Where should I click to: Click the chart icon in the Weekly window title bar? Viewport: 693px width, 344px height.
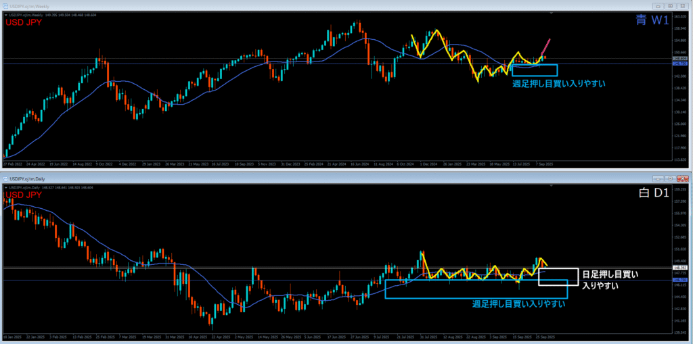point(6,7)
